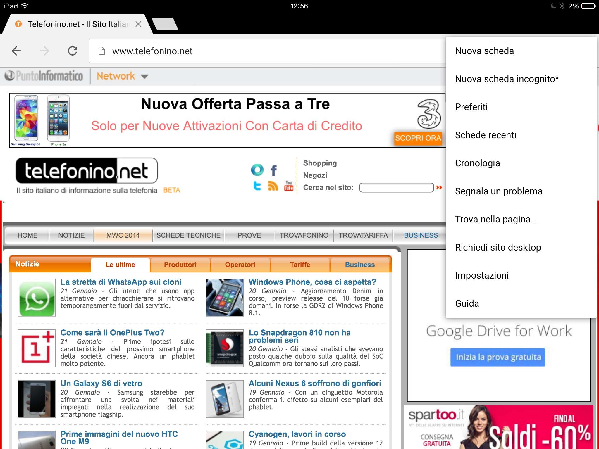
Task: Open the NOTIZIE navigation item
Action: [x=71, y=235]
